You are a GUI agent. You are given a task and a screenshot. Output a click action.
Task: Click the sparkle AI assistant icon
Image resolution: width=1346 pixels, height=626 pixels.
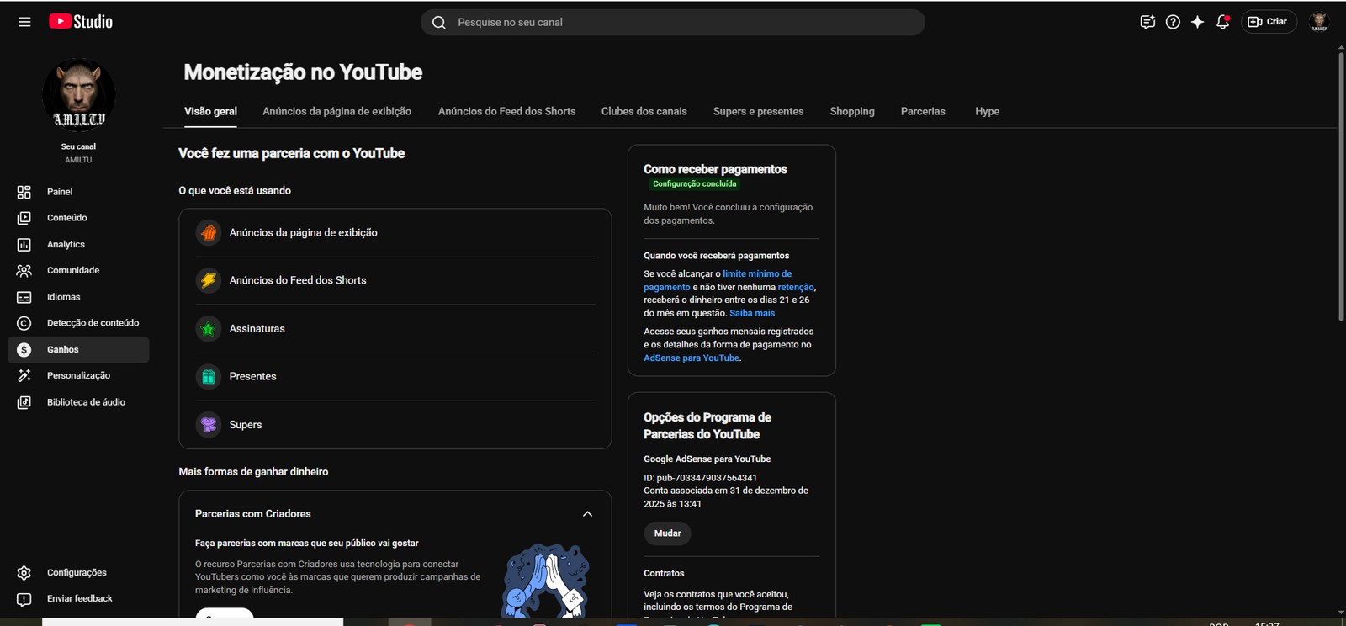1197,22
